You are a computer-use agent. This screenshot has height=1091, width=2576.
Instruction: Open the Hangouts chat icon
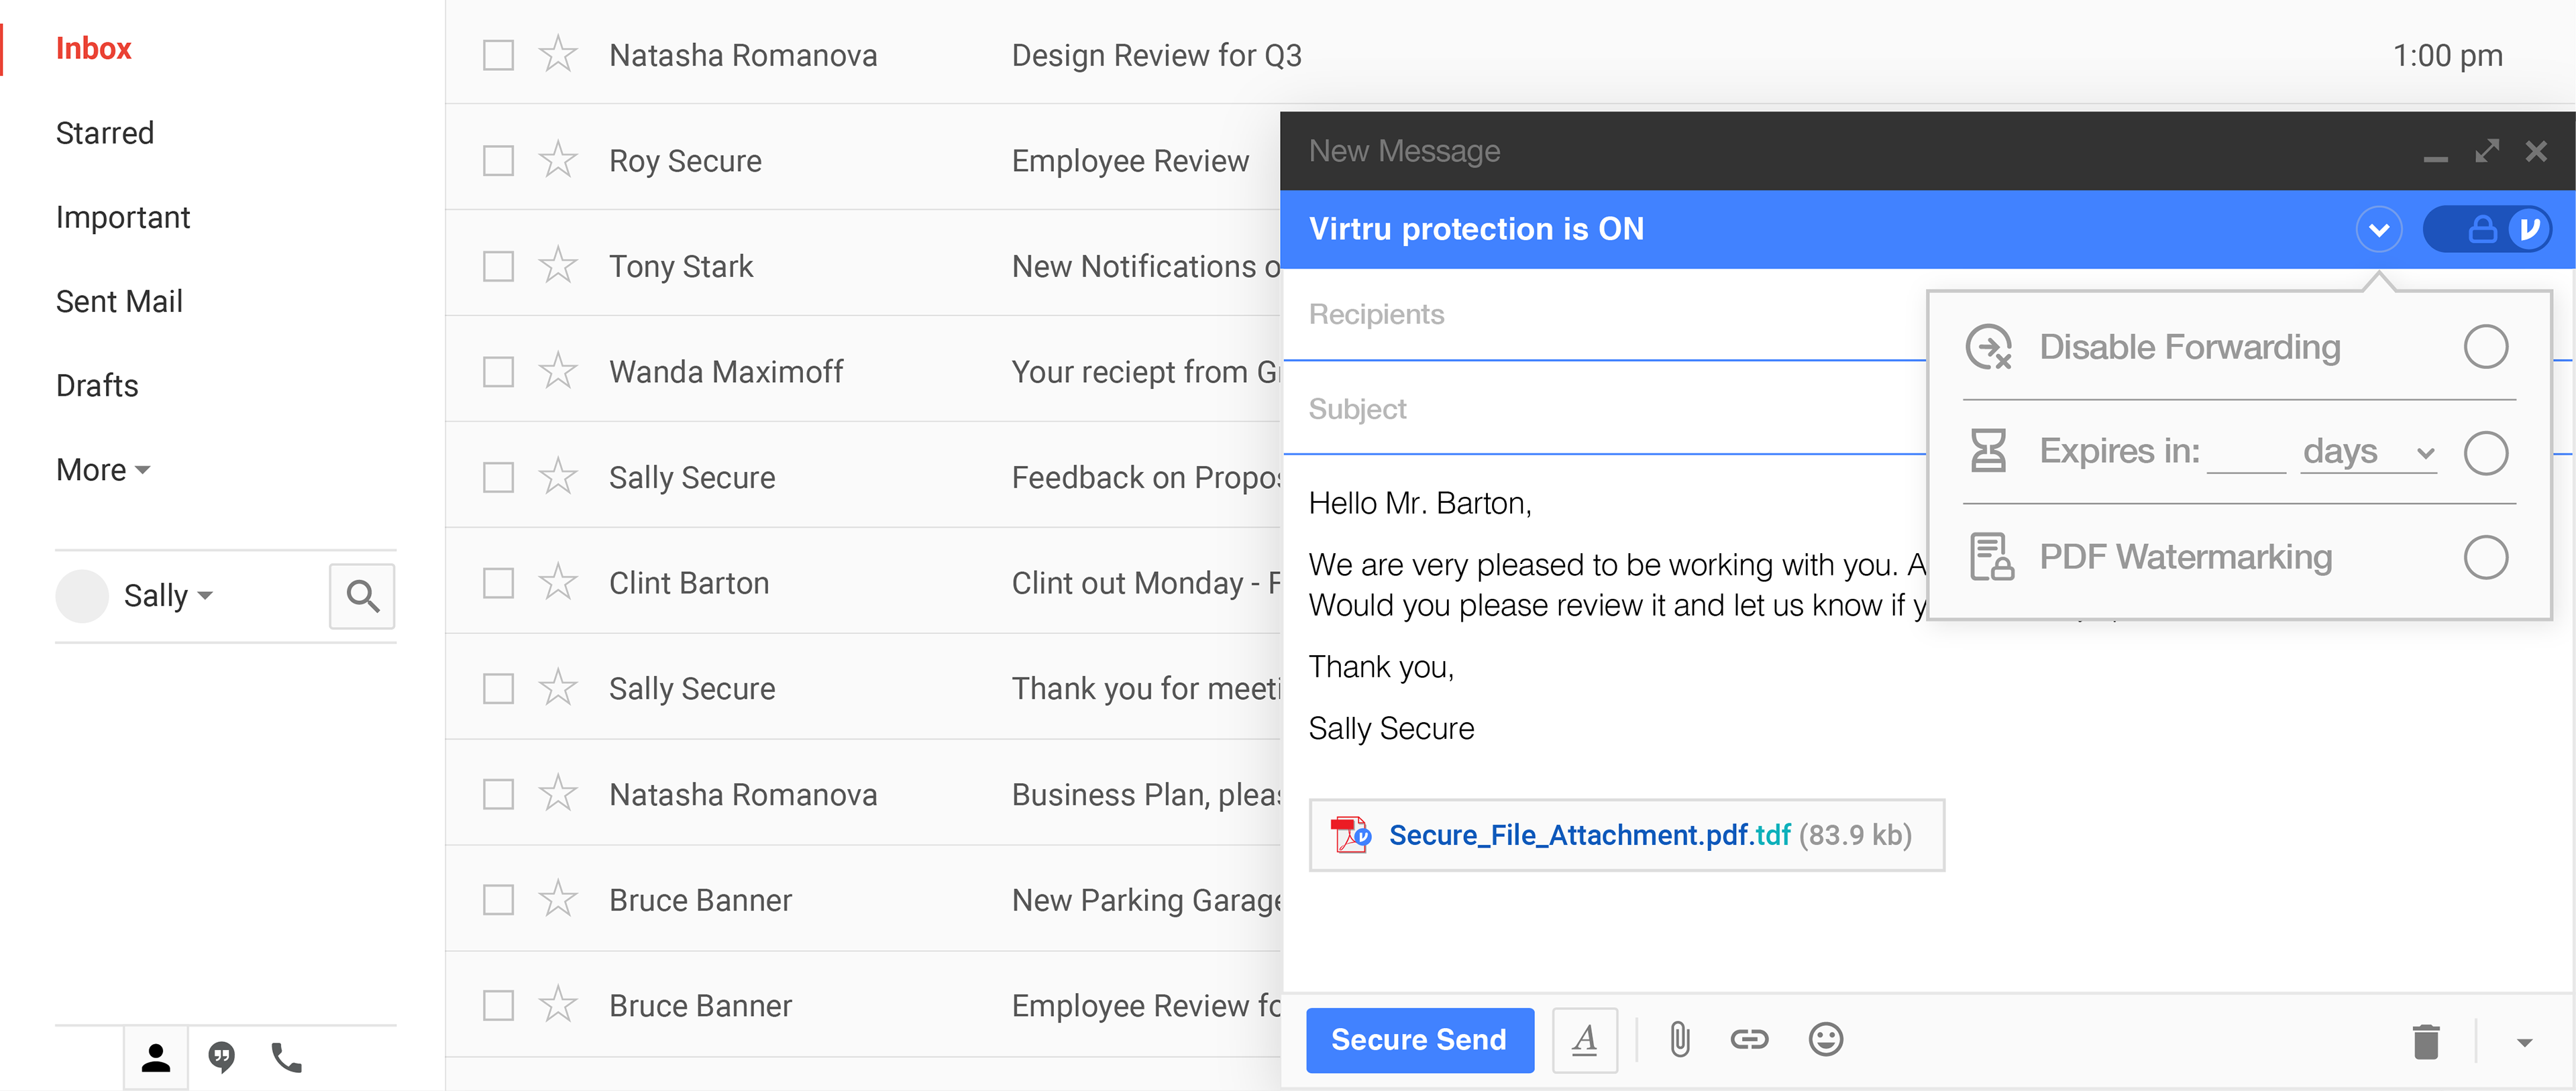221,1057
